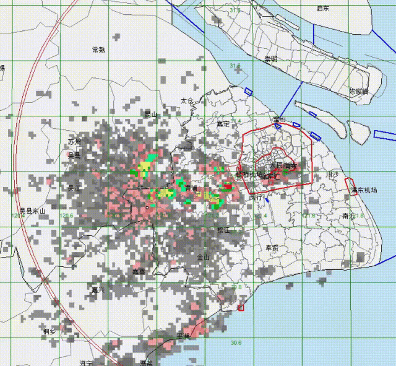Click the 南汇 district label

348,216
